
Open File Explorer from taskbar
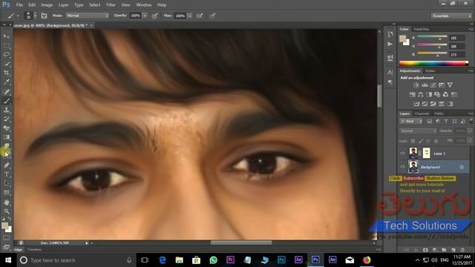pyautogui.click(x=180, y=260)
